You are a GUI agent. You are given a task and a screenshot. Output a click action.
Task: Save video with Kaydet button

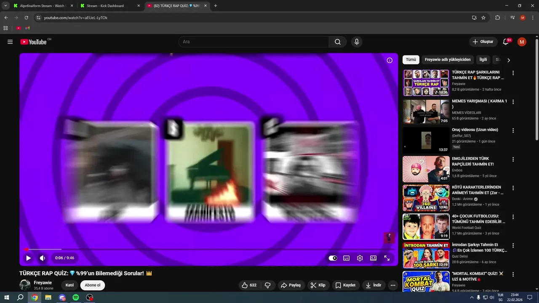click(346, 285)
